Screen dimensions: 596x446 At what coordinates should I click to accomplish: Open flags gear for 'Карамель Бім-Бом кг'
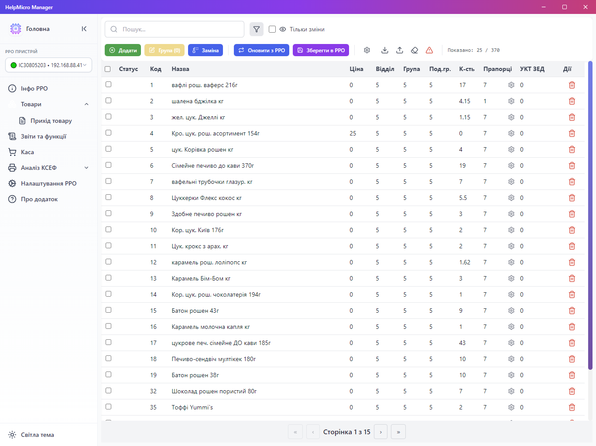(x=511, y=278)
